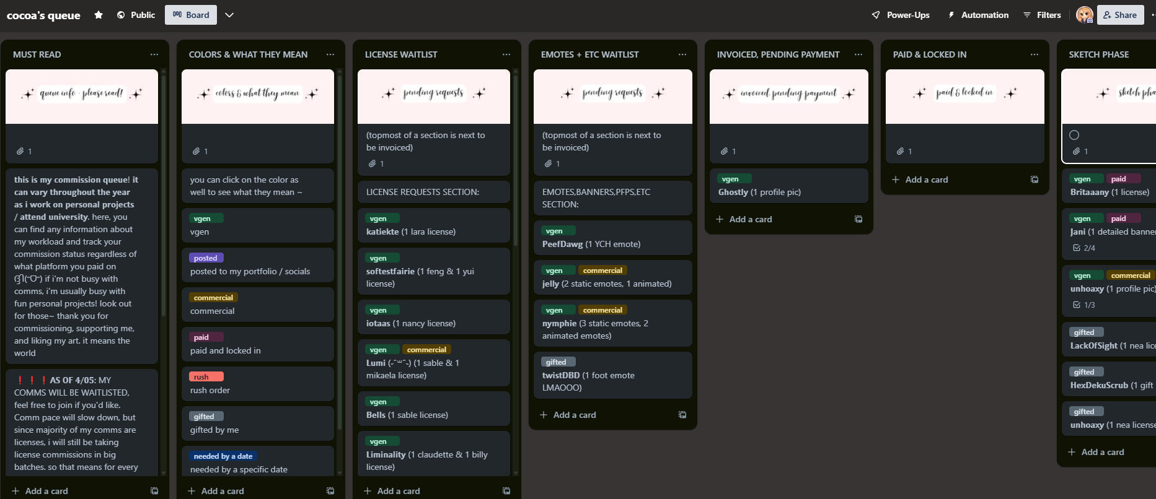Switch to the Board view tab

(x=191, y=15)
